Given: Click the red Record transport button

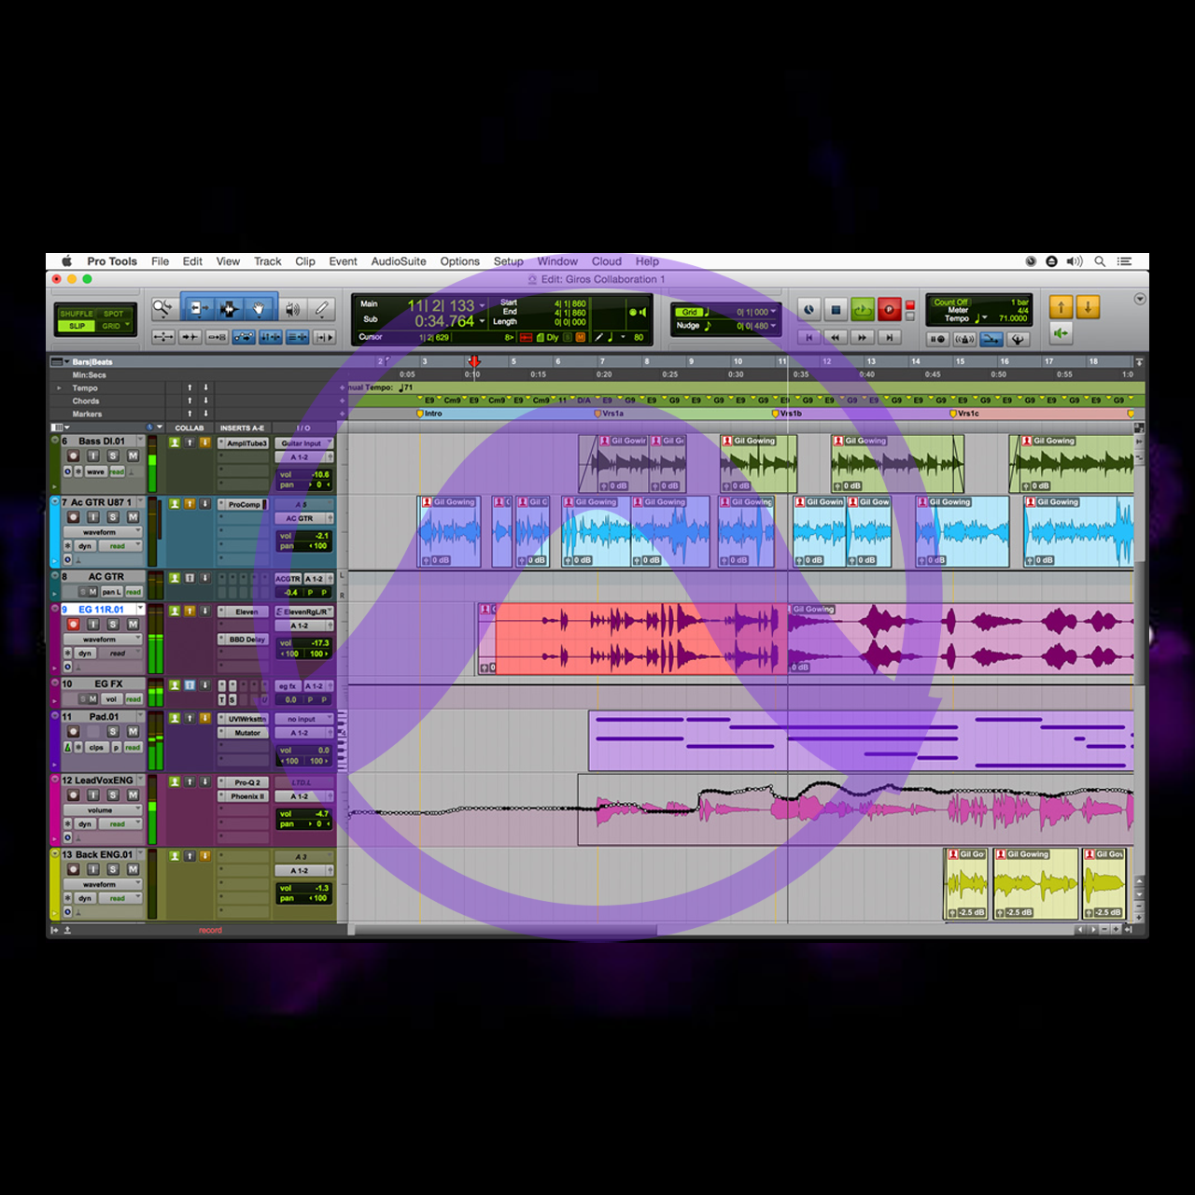Looking at the screenshot, I should [x=889, y=309].
